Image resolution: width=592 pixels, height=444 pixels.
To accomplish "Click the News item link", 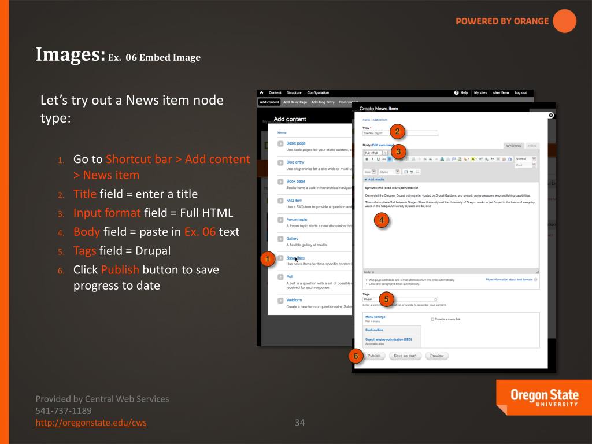I will 295,257.
